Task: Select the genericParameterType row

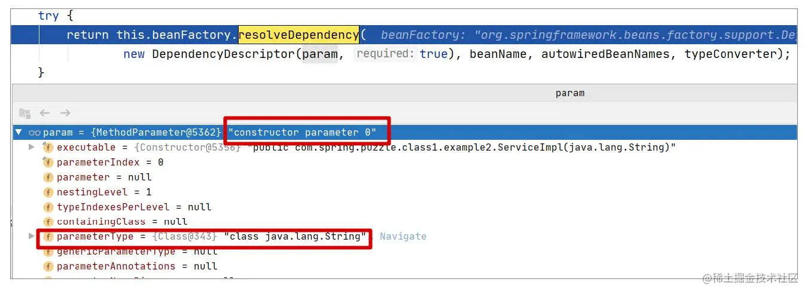Action: click(x=404, y=252)
